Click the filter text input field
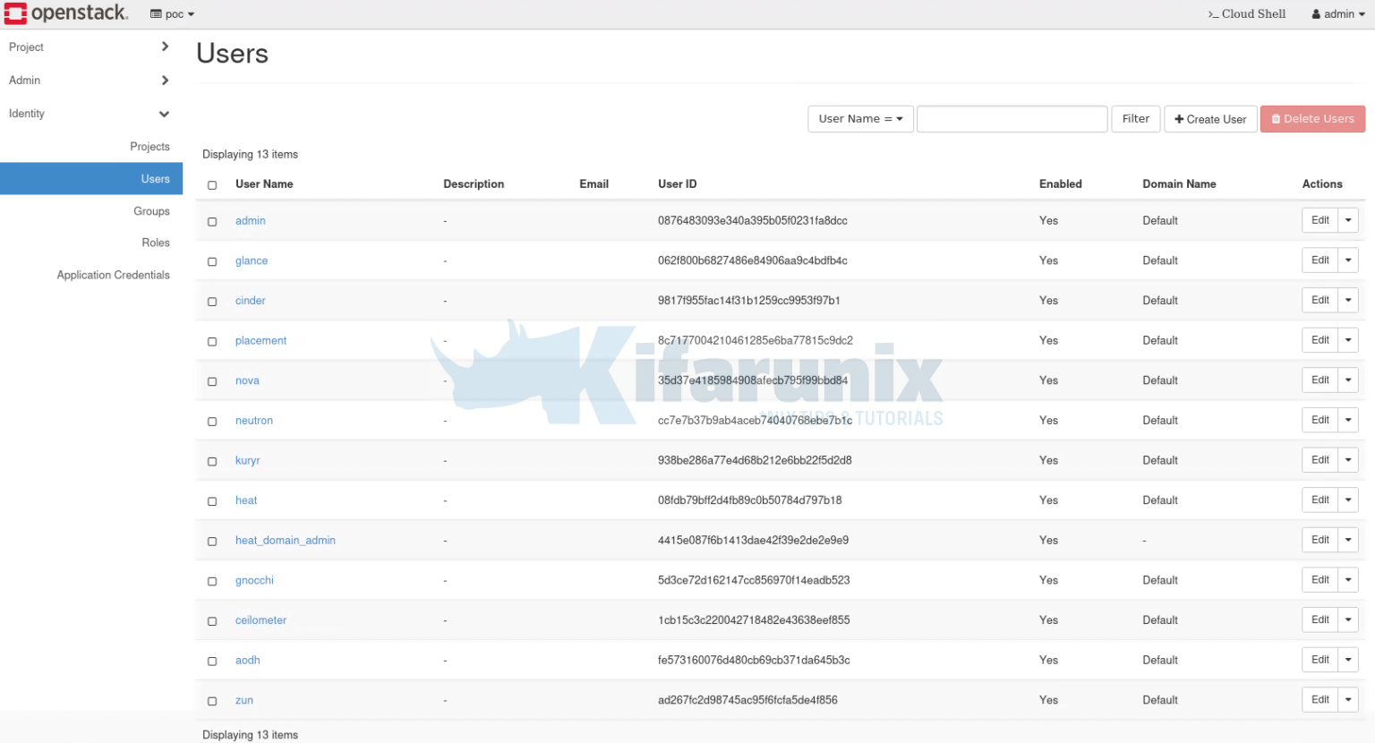 (x=1012, y=119)
